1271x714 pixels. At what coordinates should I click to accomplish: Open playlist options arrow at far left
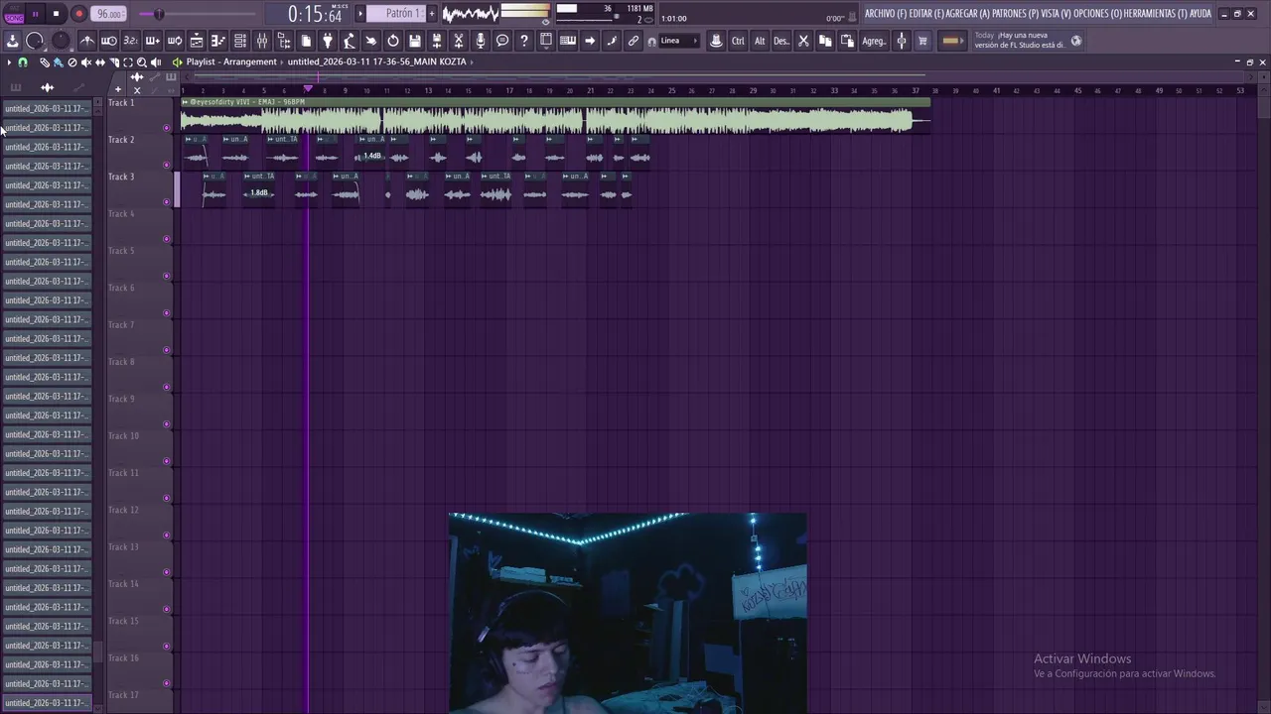point(9,62)
